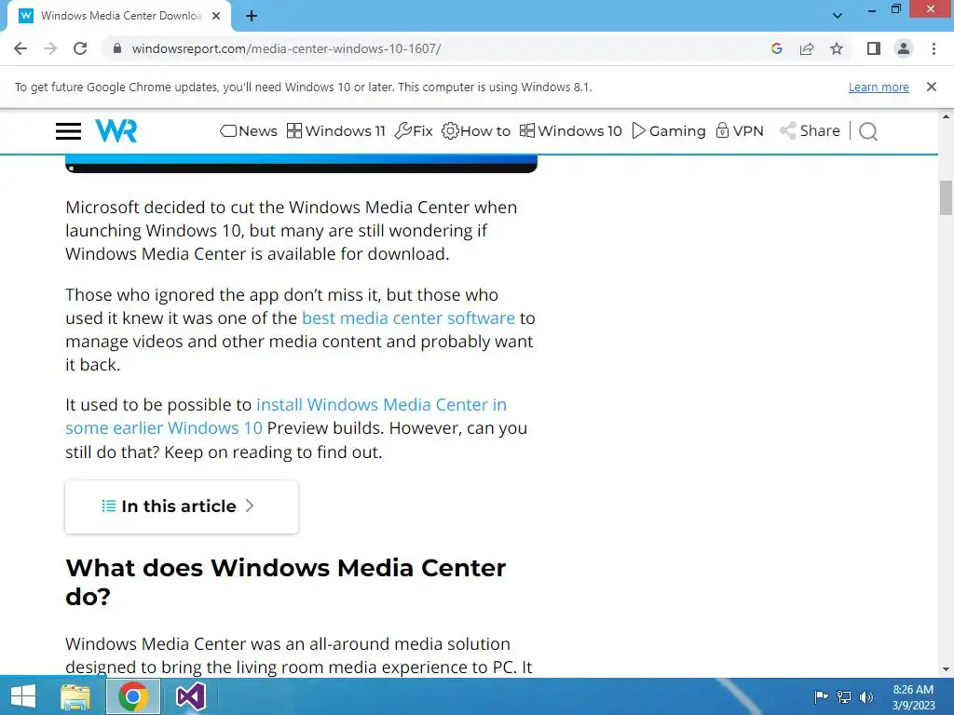Click the page vertical scrollbar thumb
This screenshot has width=954, height=715.
coord(946,197)
